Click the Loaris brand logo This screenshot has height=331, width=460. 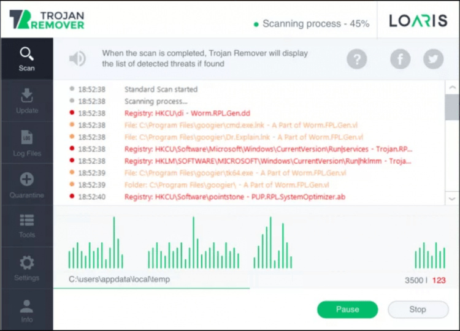click(x=418, y=20)
